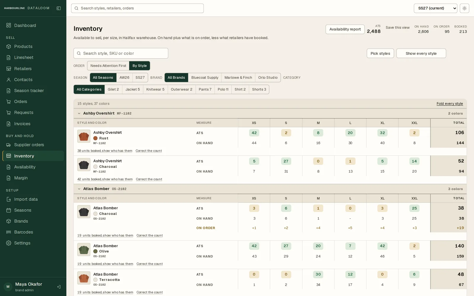474x296 pixels.
Task: Click Maya Okafor's avatar badge
Action: [8, 287]
